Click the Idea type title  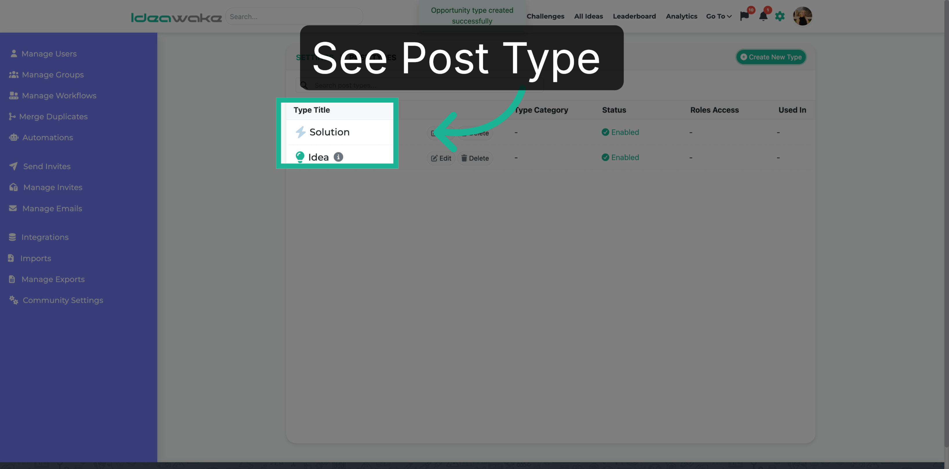(x=318, y=157)
